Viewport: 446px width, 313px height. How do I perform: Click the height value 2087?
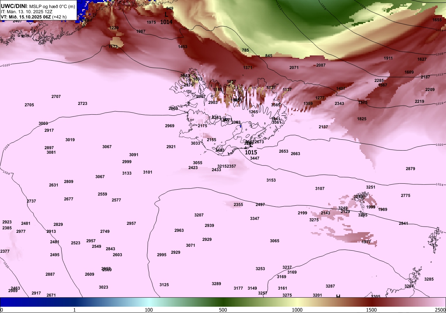tap(321, 65)
